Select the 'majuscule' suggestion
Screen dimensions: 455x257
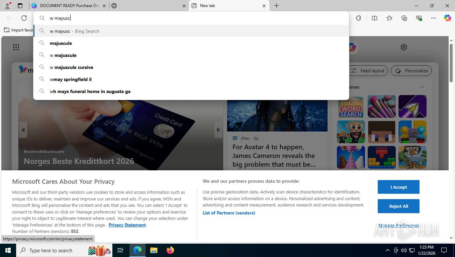pyautogui.click(x=191, y=43)
